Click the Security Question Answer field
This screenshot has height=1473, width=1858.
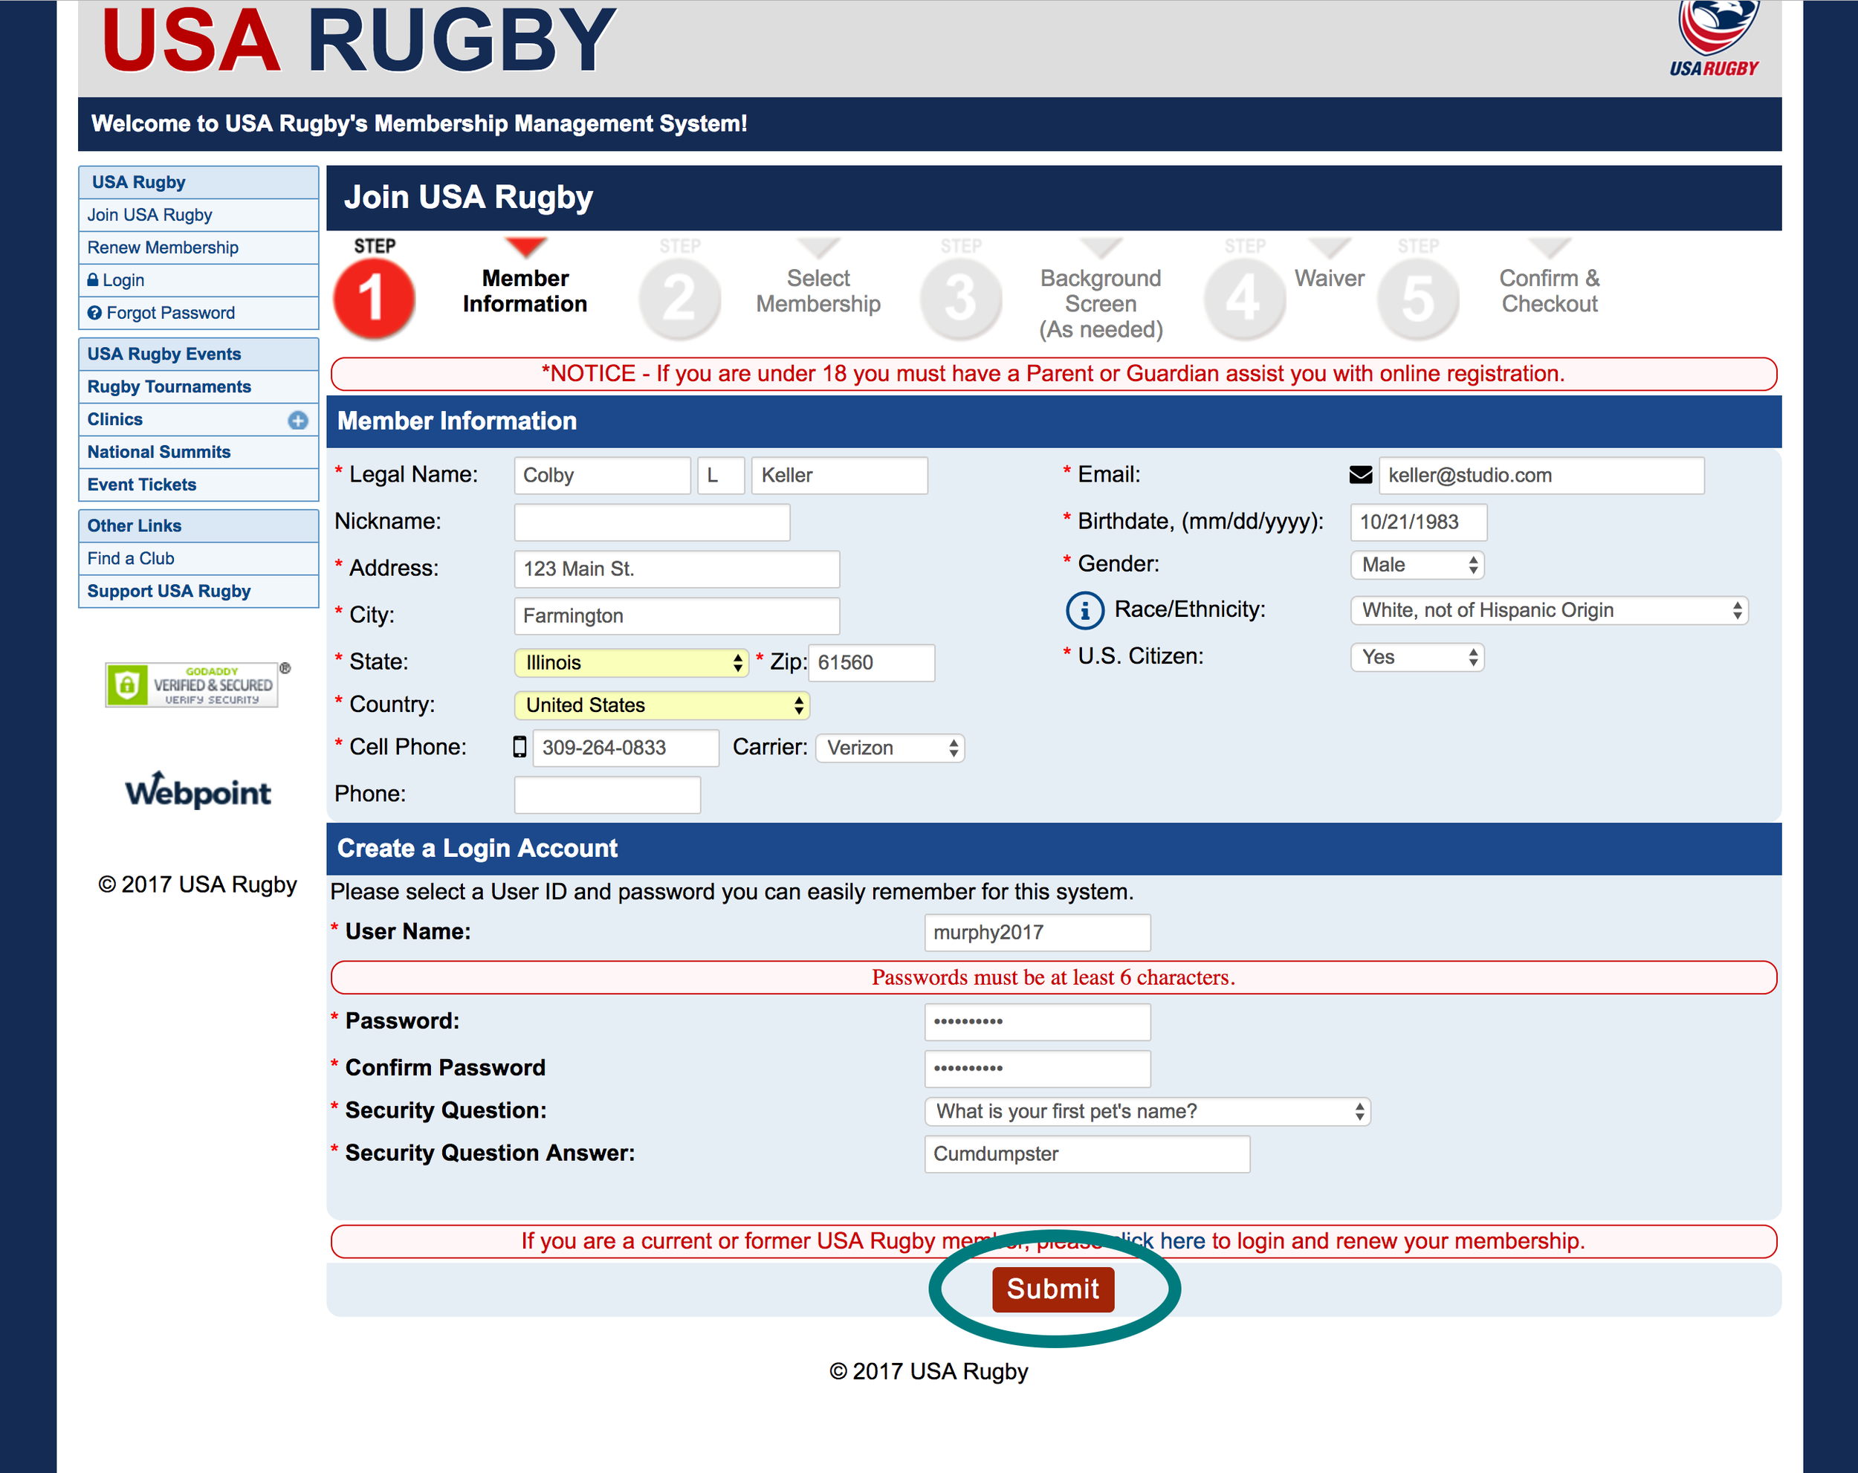pos(1087,1154)
